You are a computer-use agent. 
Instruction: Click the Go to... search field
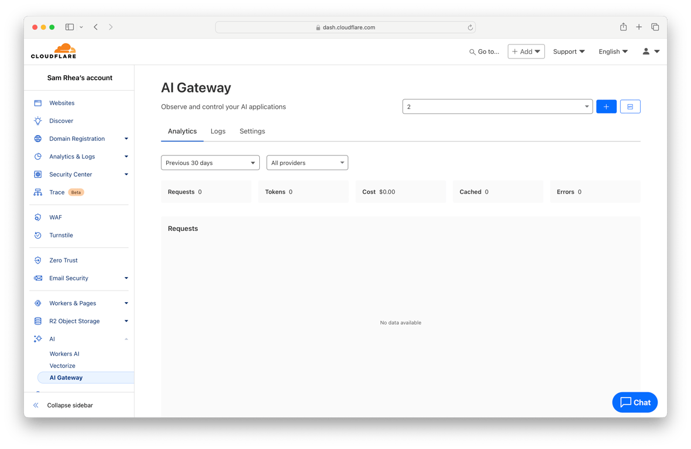pyautogui.click(x=484, y=51)
